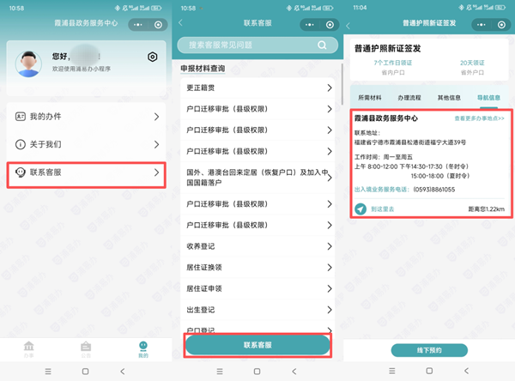This screenshot has height=381, width=515.
Task: Tap Android back icon under first screen
Action: click(123, 372)
